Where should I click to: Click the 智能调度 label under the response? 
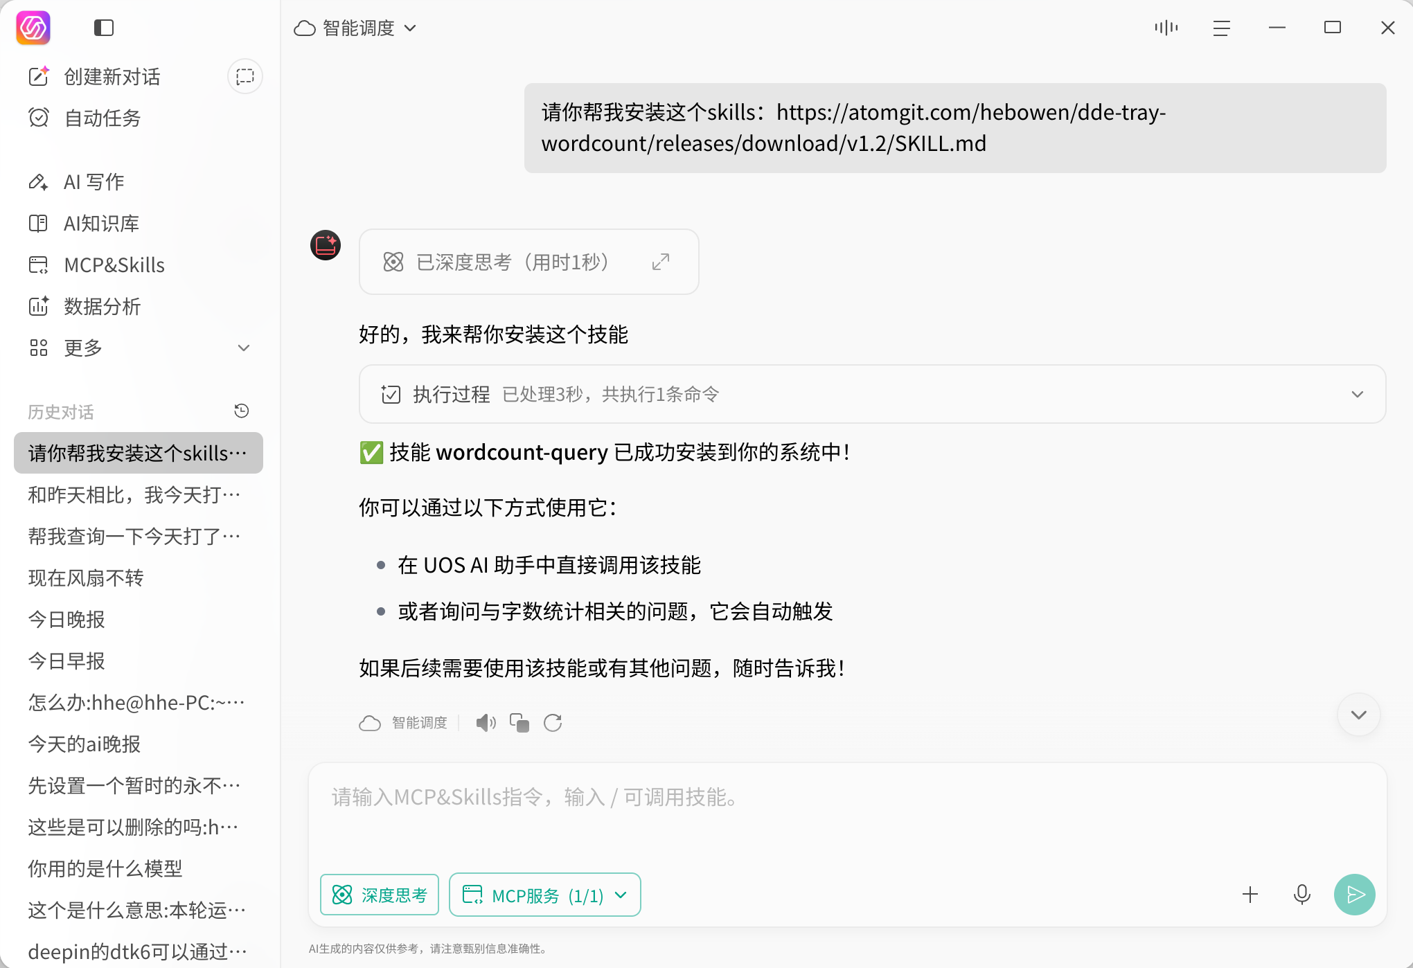[419, 723]
